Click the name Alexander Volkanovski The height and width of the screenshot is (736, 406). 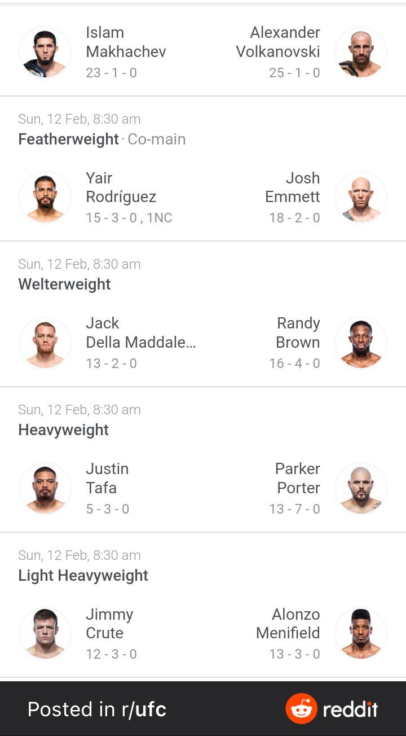(278, 42)
